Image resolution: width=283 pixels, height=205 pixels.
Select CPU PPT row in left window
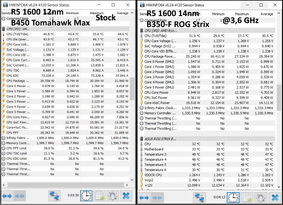coord(65,133)
